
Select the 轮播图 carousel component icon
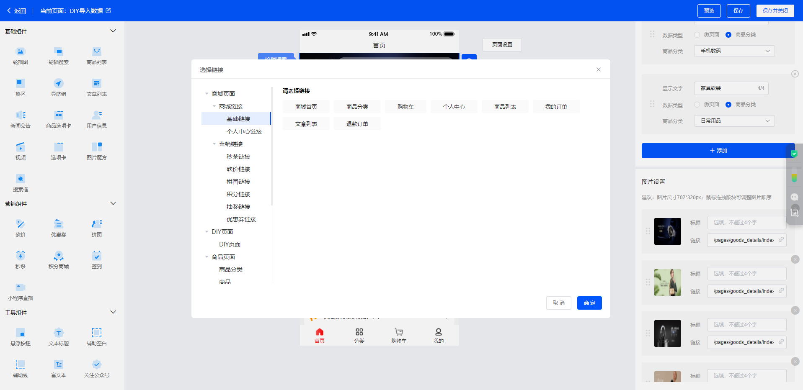tap(20, 52)
